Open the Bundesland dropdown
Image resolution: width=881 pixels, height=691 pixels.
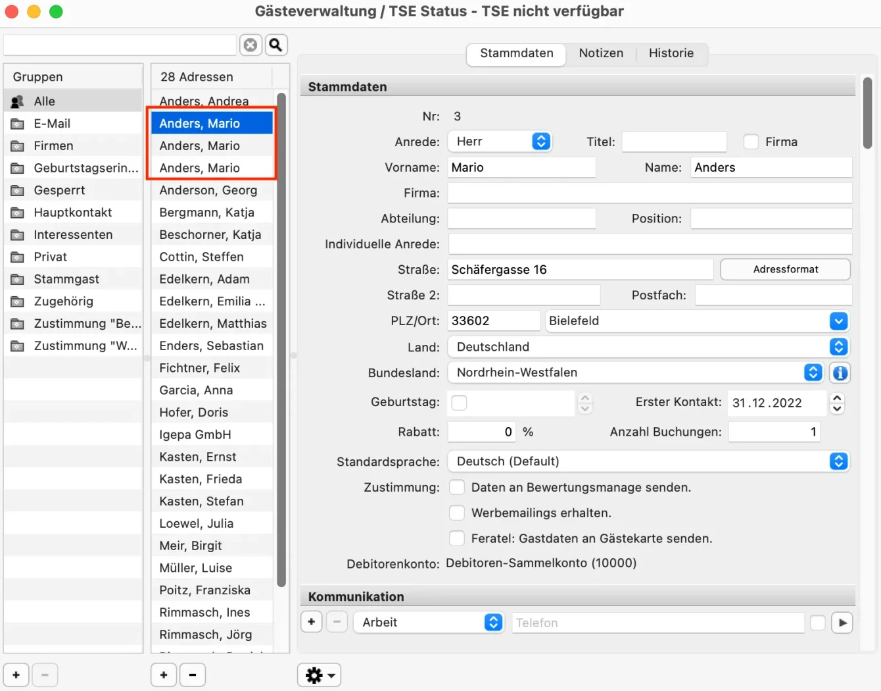point(636,372)
